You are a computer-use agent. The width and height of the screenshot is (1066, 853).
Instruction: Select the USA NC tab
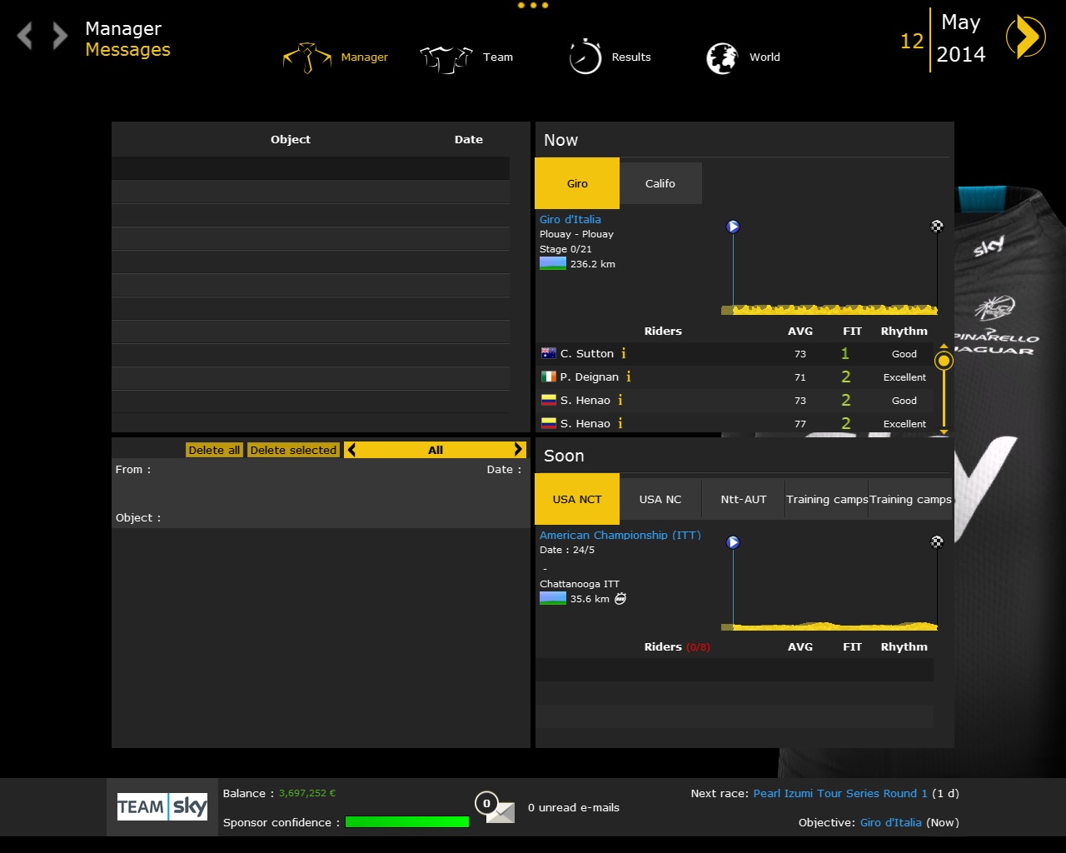[x=660, y=499]
